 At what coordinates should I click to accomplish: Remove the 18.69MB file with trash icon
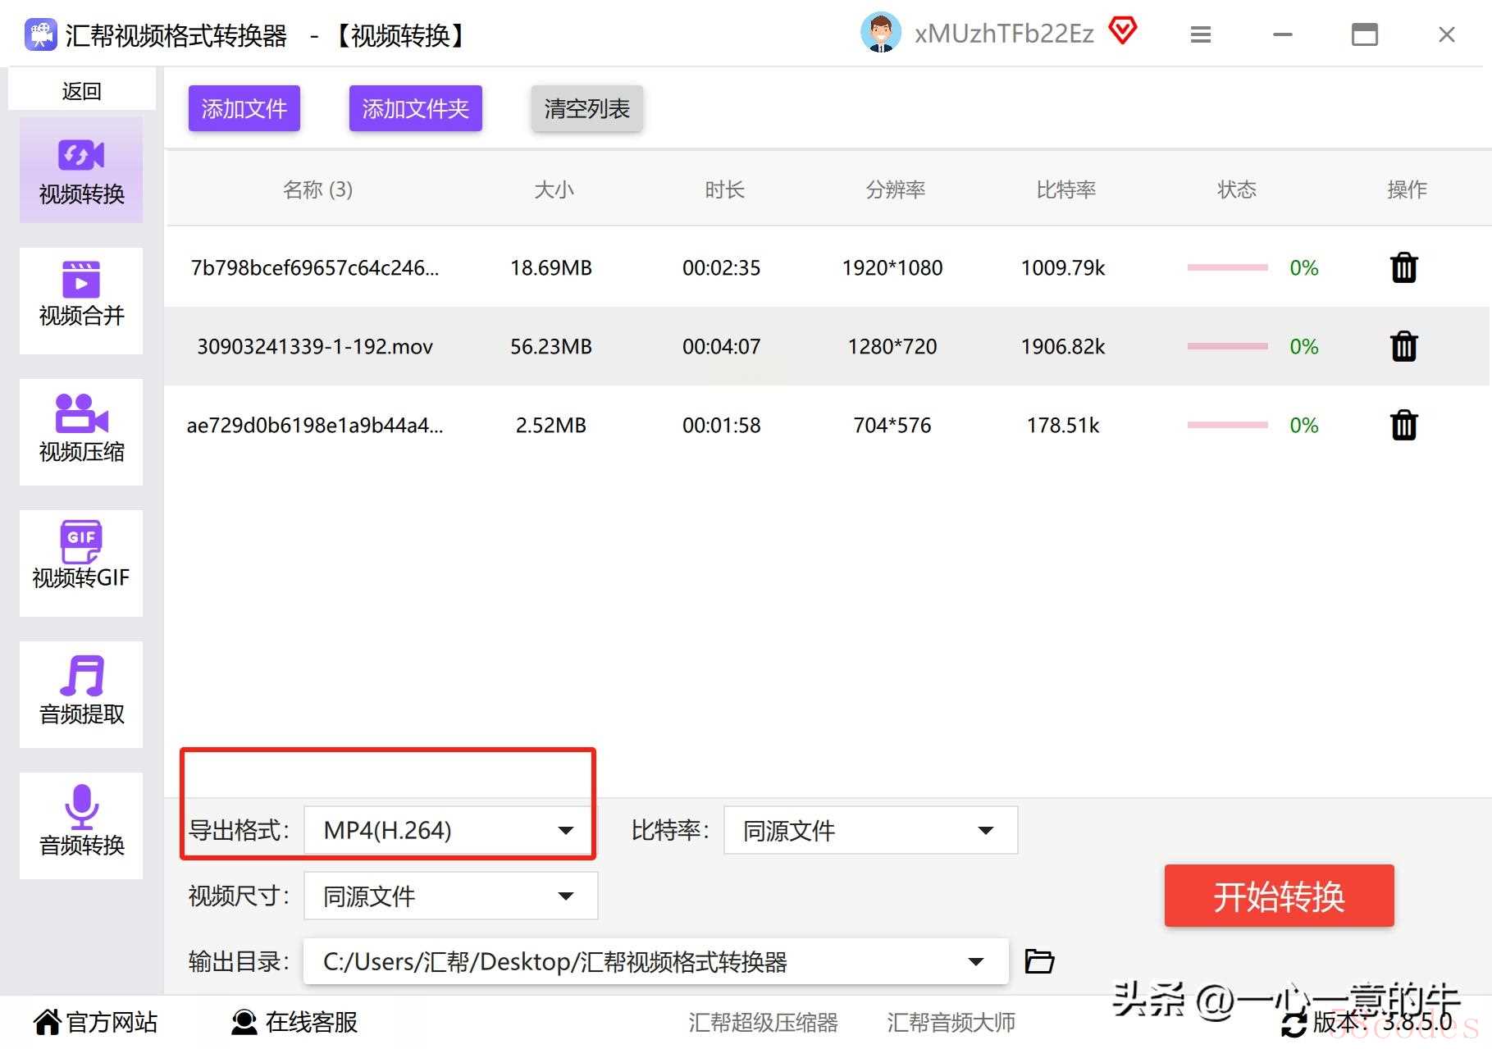1403,267
